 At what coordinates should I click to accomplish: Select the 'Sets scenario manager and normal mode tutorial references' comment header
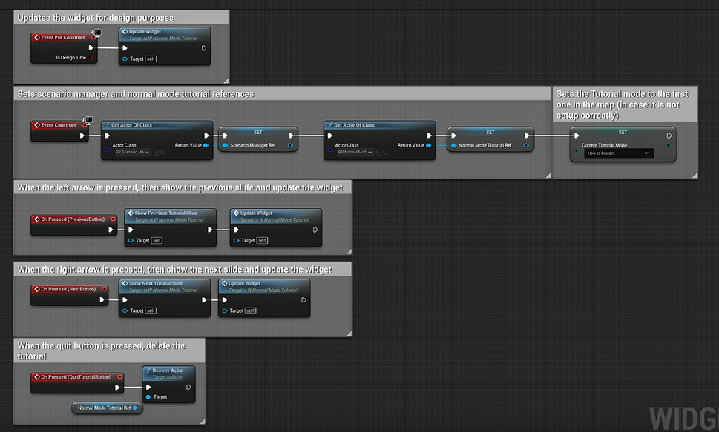click(x=282, y=93)
